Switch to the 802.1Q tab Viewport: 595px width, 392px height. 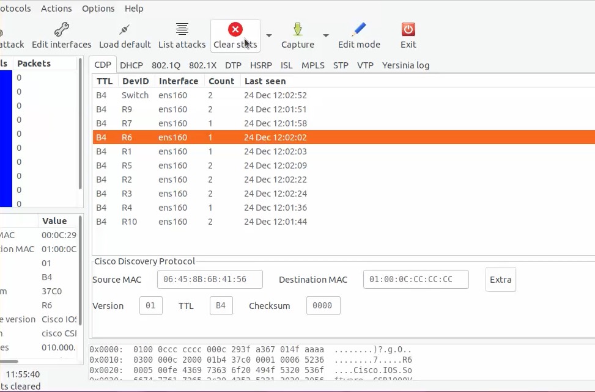point(166,65)
